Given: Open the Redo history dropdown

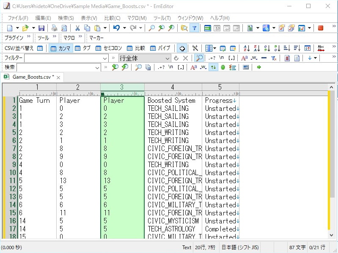Looking at the screenshot, I should (x=140, y=28).
